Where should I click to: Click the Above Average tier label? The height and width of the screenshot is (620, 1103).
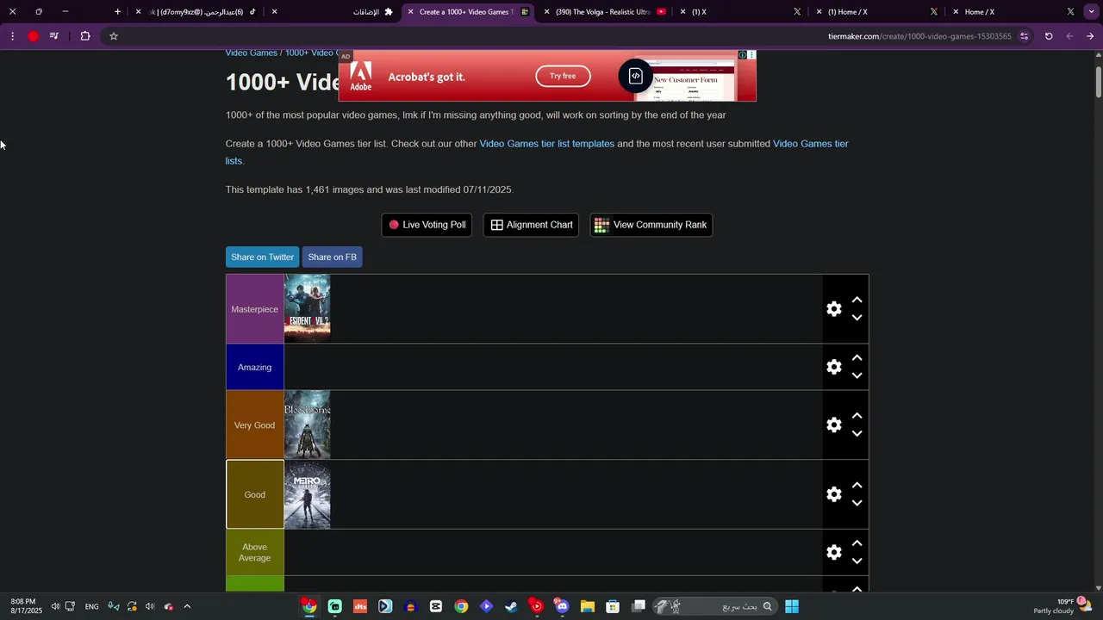[254, 552]
